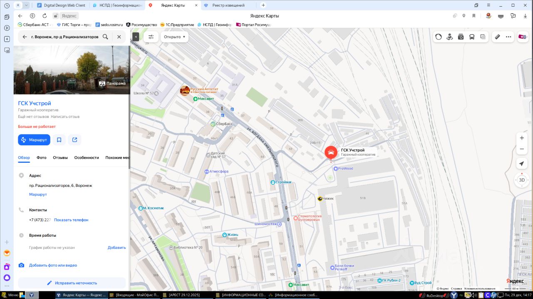This screenshot has width=533, height=299.
Task: Open the Сбербанк-АСТ bookmark
Action: [x=34, y=25]
